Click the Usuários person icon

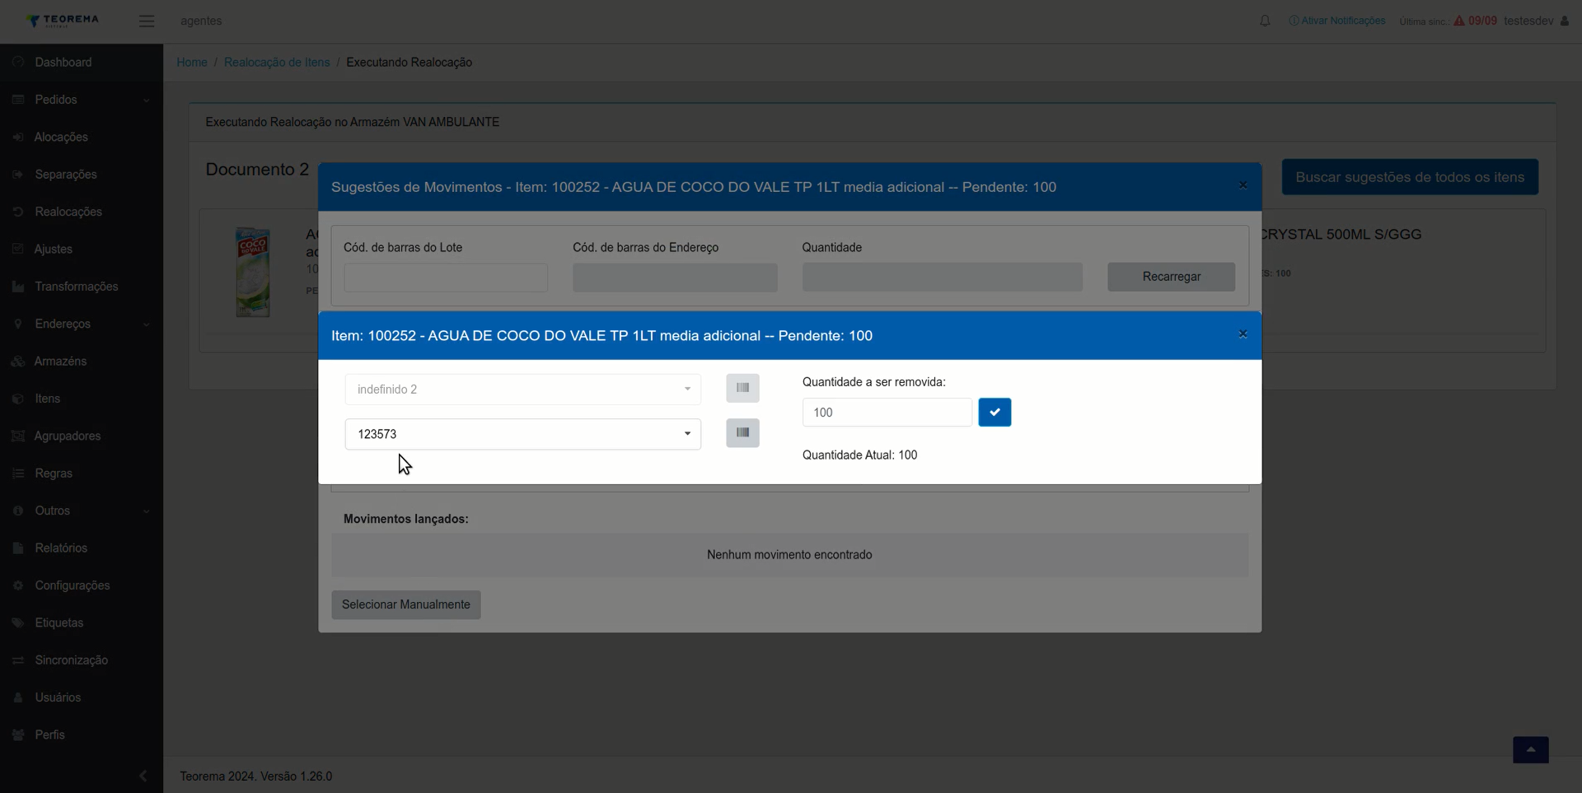[18, 697]
